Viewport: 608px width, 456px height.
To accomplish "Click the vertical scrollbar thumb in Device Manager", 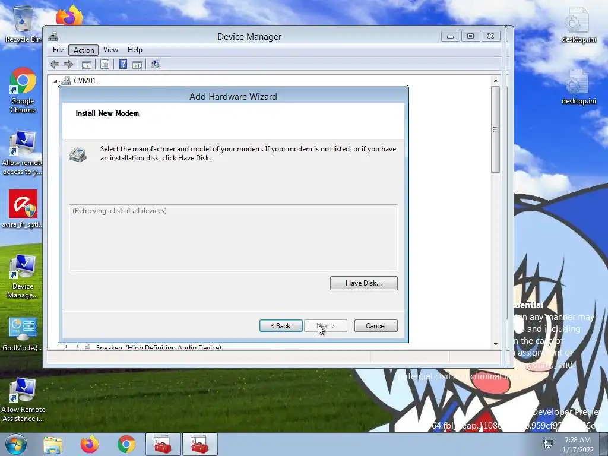I will pyautogui.click(x=496, y=129).
